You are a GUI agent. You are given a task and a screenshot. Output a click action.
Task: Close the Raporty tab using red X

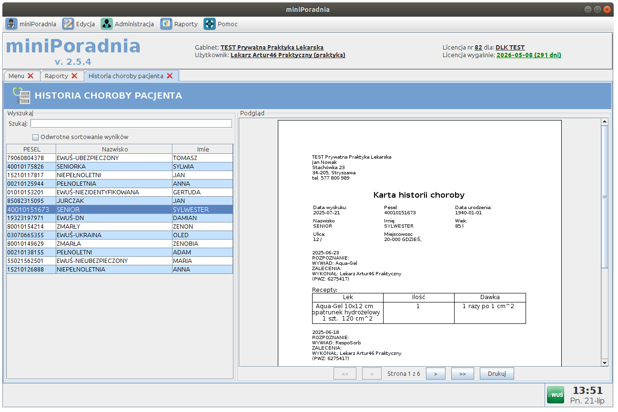click(74, 76)
